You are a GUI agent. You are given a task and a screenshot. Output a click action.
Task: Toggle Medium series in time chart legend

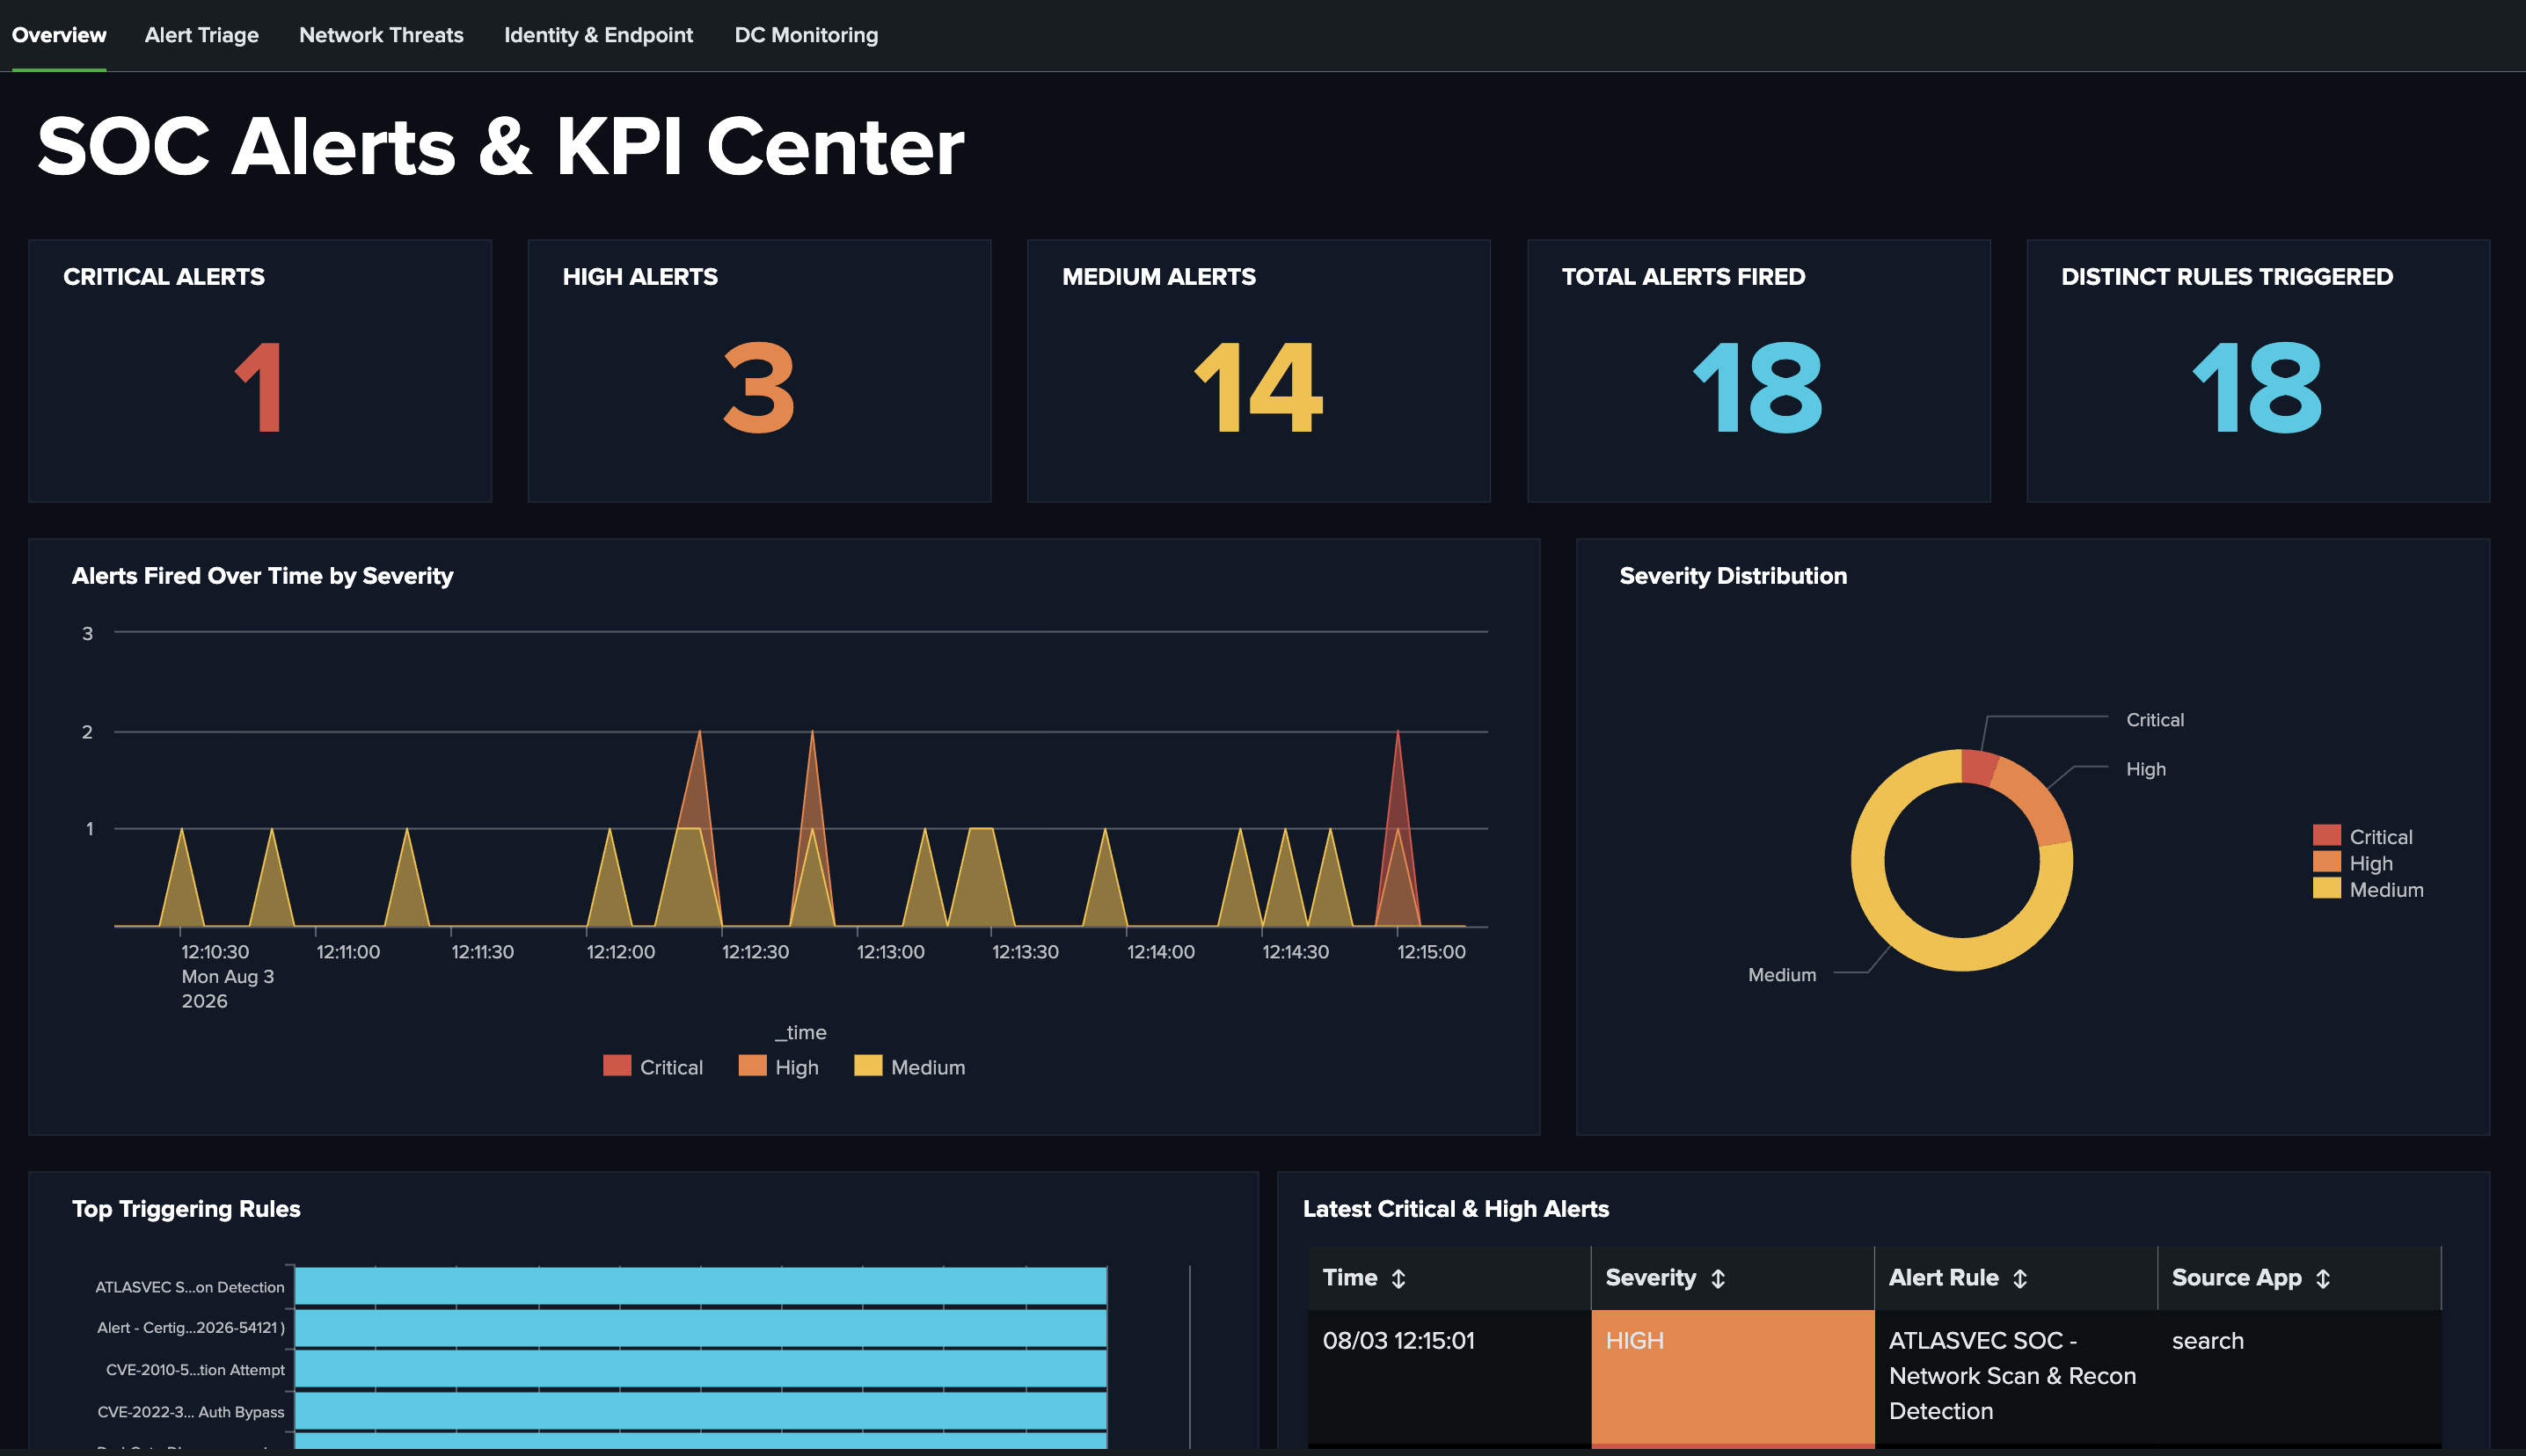point(910,1066)
